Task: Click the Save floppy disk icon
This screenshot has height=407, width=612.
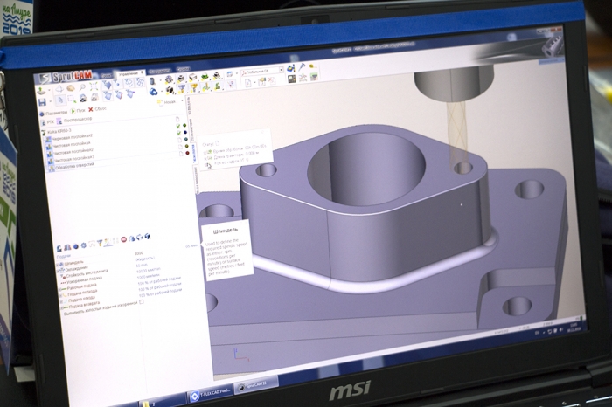Action: 42,101
